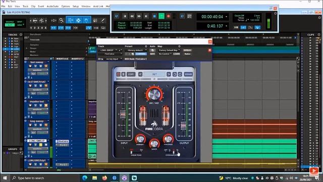This screenshot has height=182, width=323.
Task: Open the FireCobra plugin selector dropdown
Action: click(111, 54)
